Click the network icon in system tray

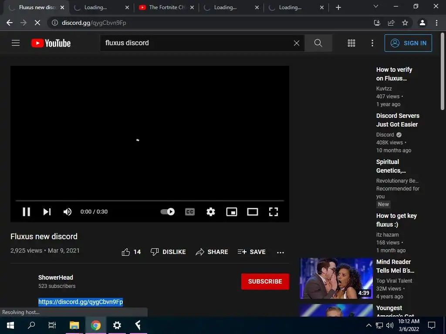click(379, 325)
